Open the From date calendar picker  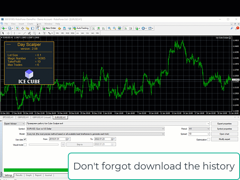67,139
